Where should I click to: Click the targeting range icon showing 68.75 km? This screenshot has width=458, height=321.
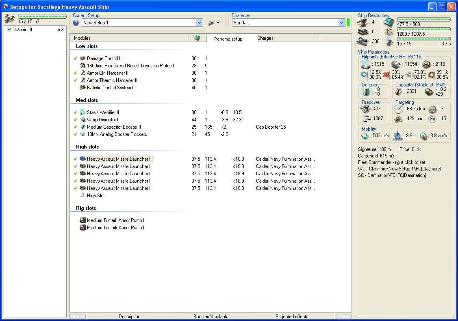(398, 109)
